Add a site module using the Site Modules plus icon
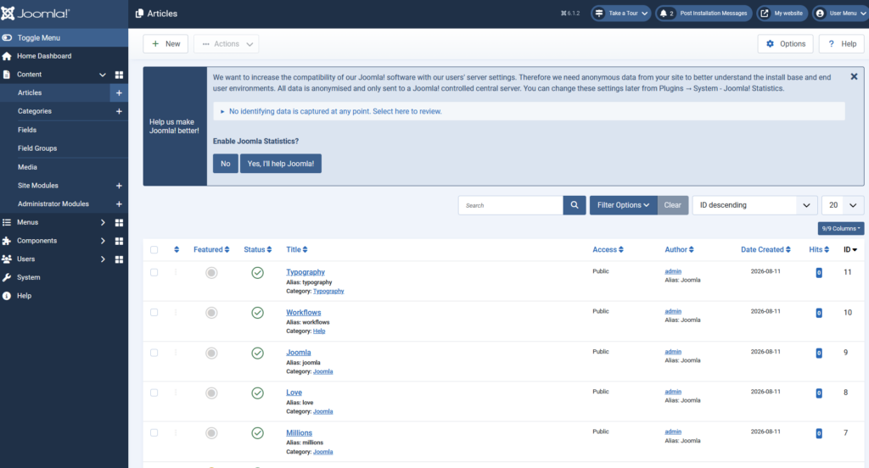The image size is (869, 468). (x=119, y=186)
